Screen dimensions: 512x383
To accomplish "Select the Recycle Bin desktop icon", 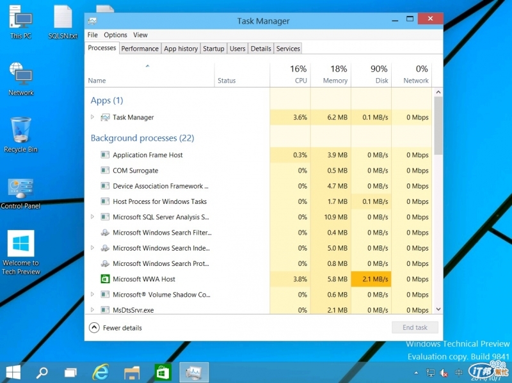I will (20, 135).
